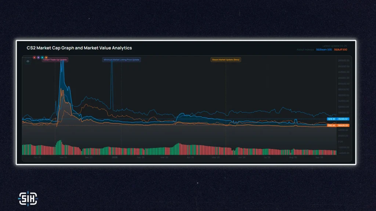The image size is (376, 211).
Task: Click the blue 78299.97 price tag
Action: tap(343, 119)
